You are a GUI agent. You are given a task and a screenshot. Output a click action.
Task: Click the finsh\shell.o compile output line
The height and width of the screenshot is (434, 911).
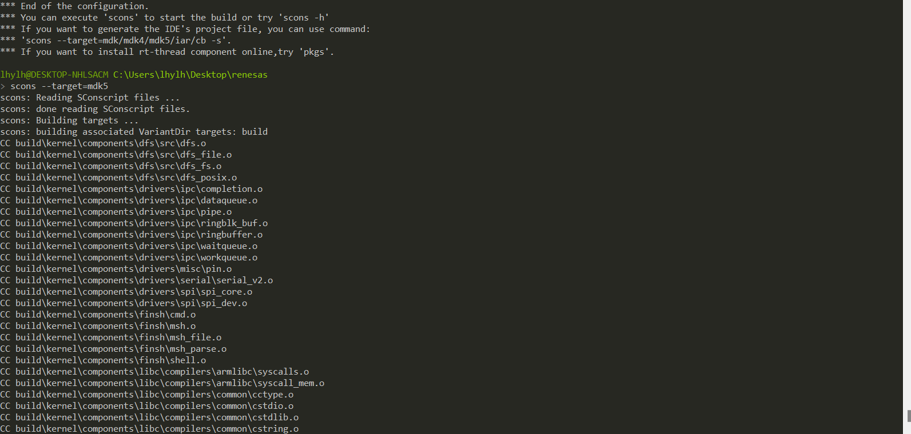(103, 360)
